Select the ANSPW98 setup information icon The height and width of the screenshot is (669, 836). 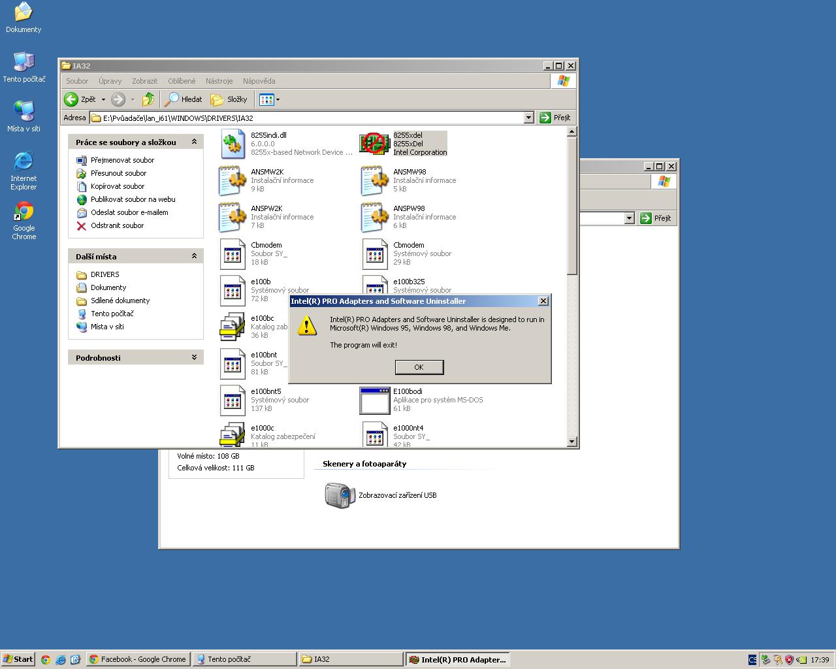pos(374,217)
